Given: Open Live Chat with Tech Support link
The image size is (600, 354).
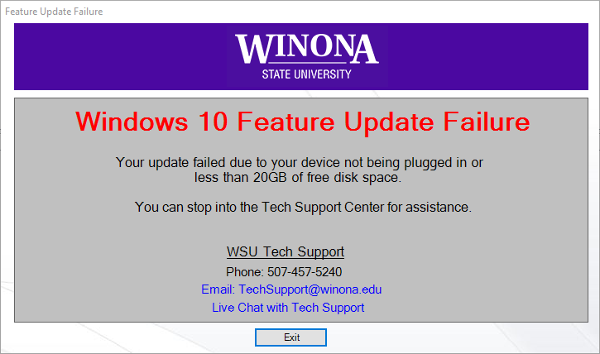Looking at the screenshot, I should pos(288,308).
